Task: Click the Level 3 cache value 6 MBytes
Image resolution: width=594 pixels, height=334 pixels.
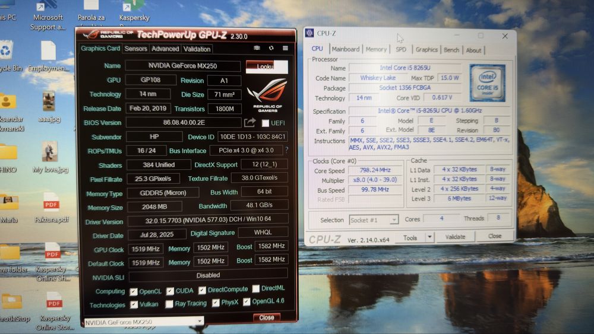Action: click(459, 198)
